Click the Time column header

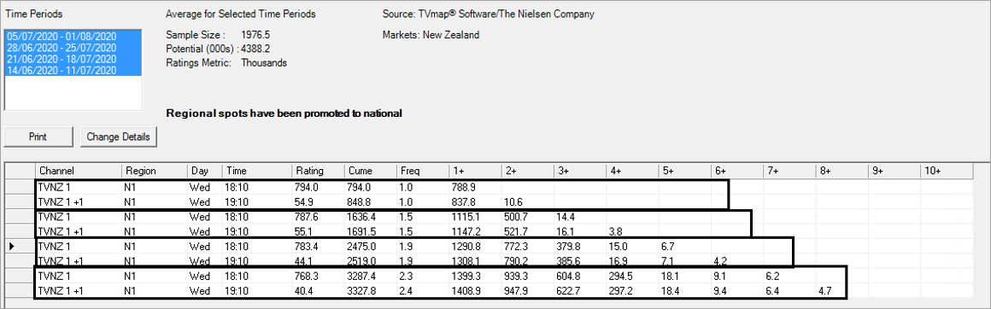[x=256, y=171]
